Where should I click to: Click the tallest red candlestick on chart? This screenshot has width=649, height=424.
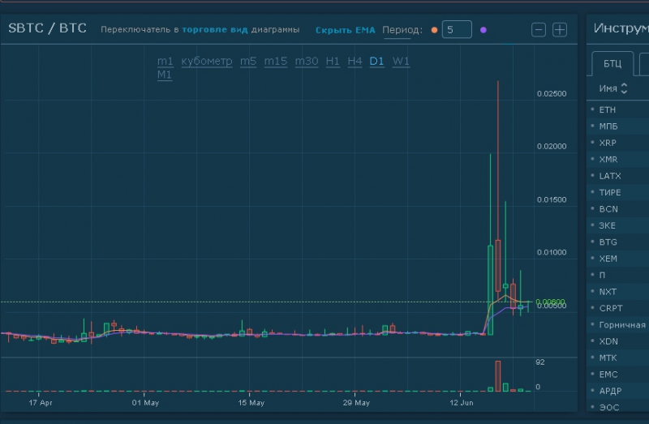tap(498, 266)
